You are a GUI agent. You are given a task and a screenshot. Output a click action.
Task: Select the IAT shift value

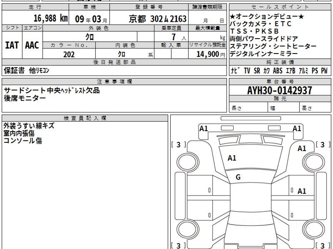coord(12,45)
